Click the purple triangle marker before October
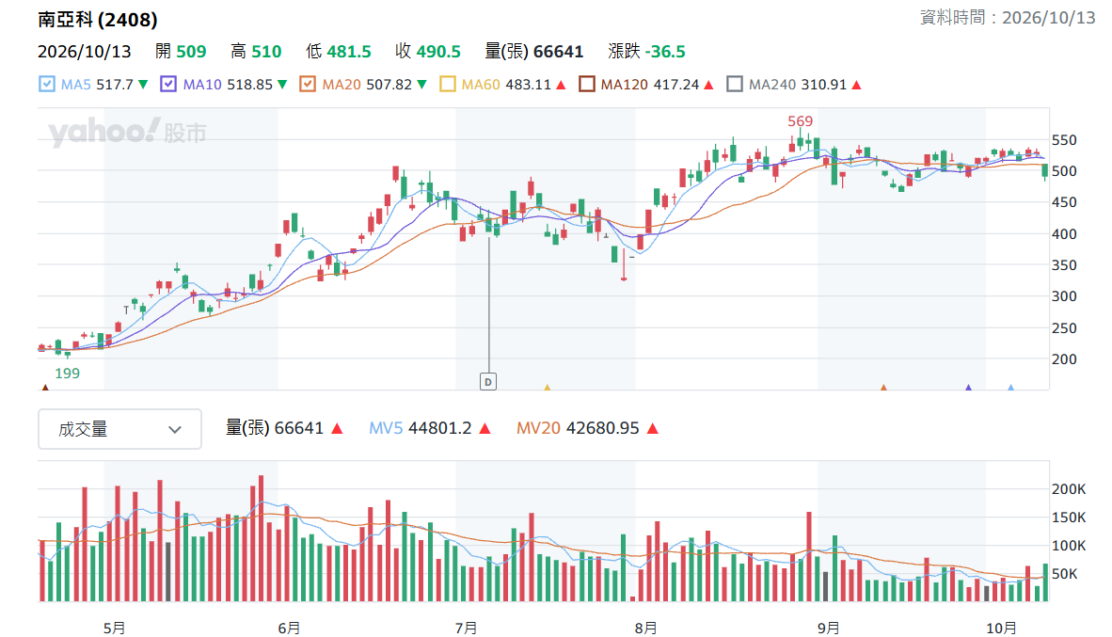Screen dimensions: 1112x637 pyautogui.click(x=968, y=388)
